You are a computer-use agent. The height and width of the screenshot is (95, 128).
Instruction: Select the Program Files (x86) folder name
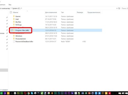pyautogui.click(x=22, y=30)
